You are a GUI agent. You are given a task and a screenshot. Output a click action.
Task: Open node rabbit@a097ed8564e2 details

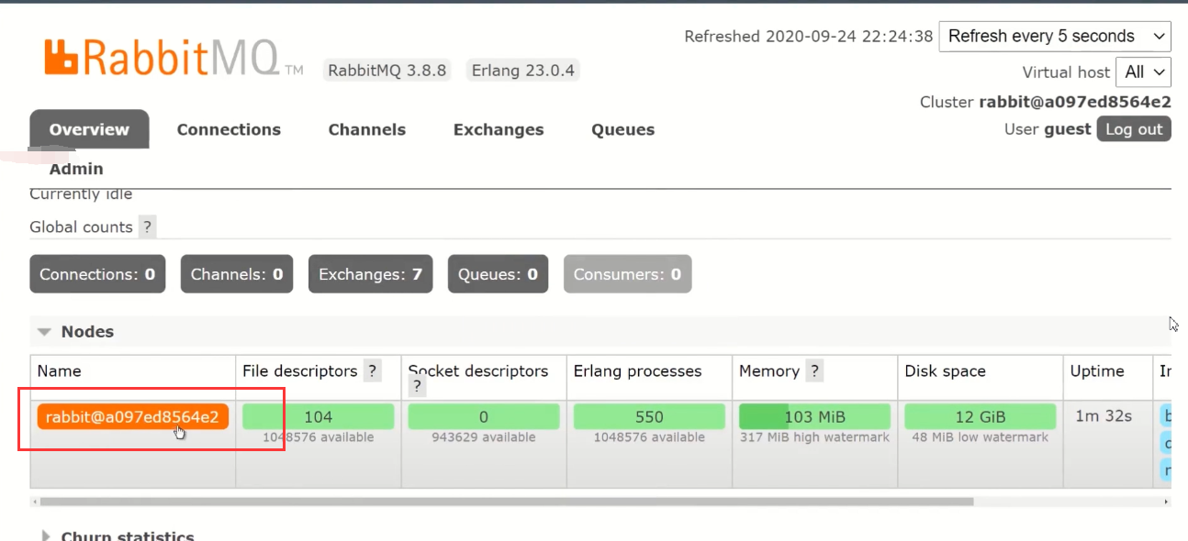(132, 417)
